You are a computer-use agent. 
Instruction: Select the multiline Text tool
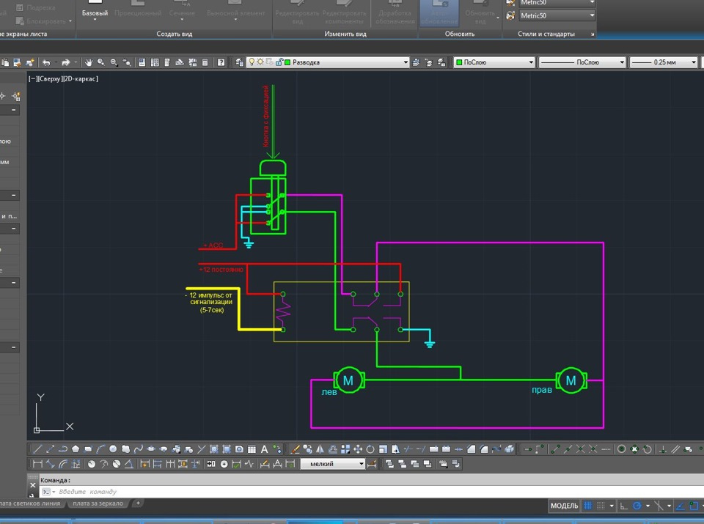tap(265, 449)
